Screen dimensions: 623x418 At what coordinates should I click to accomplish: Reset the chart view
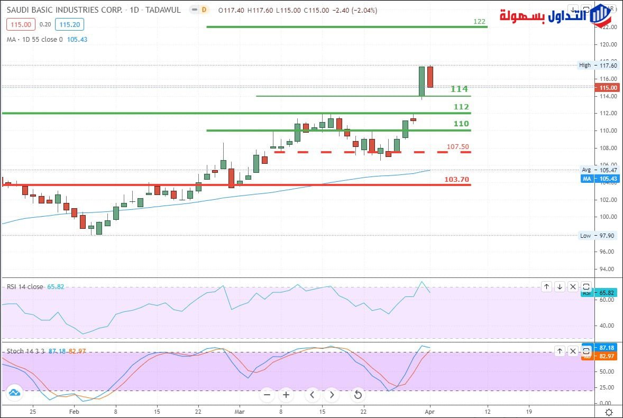(358, 395)
